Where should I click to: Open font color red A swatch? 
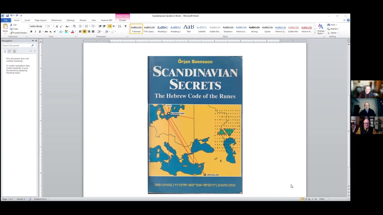(72, 31)
